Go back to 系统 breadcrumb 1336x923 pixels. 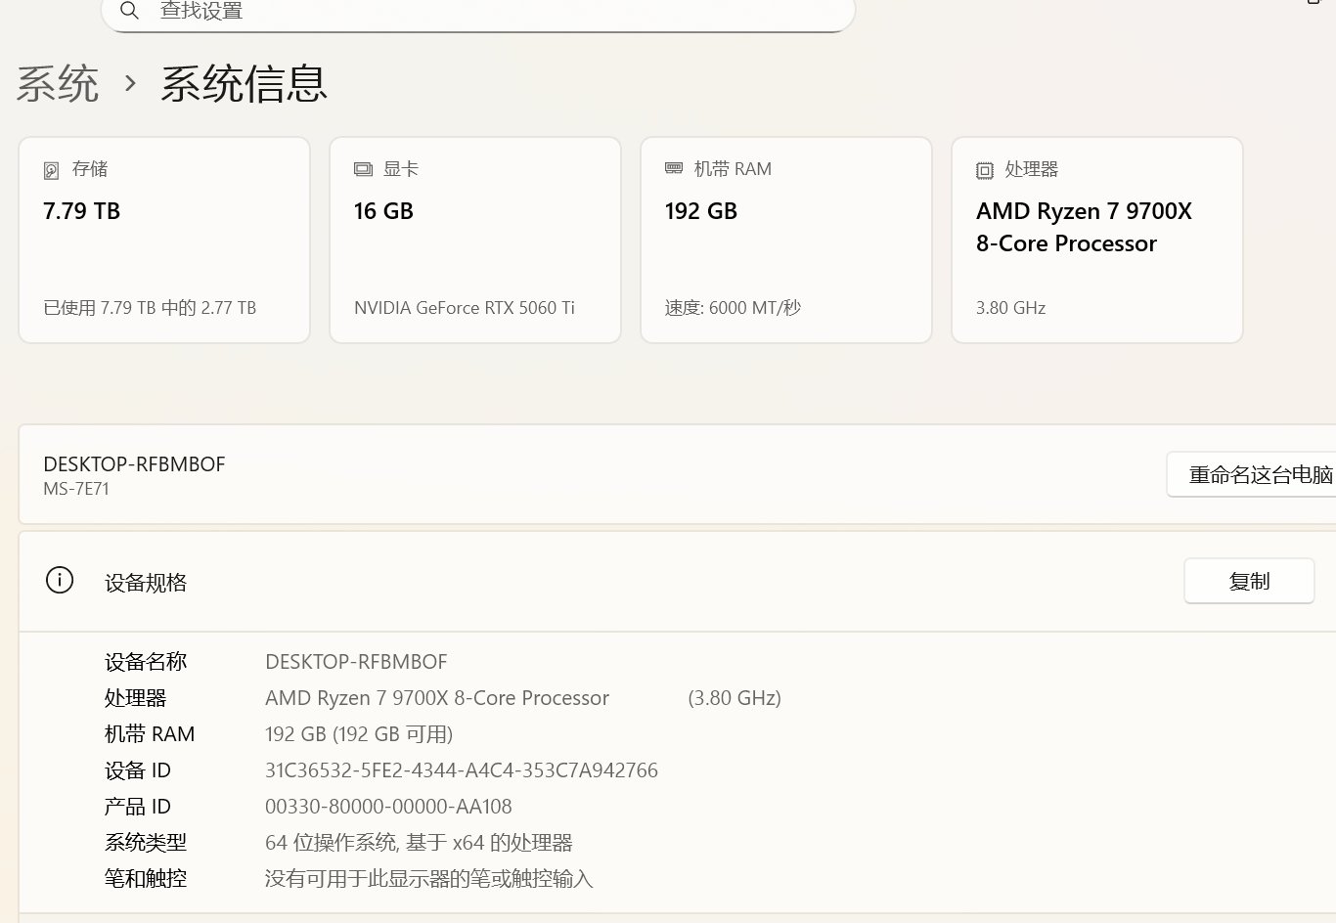58,83
